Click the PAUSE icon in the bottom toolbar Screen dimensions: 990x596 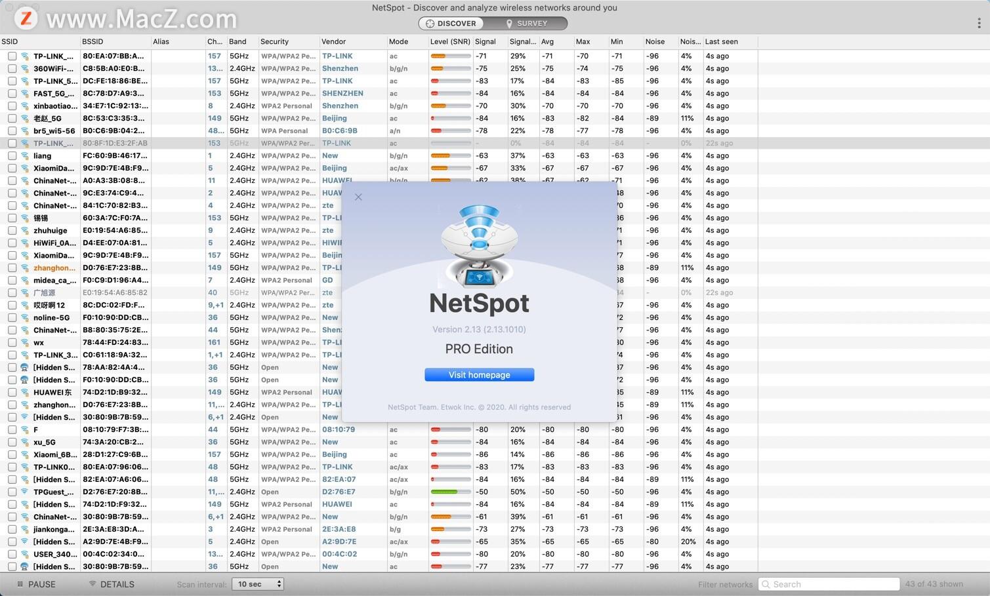click(x=21, y=584)
